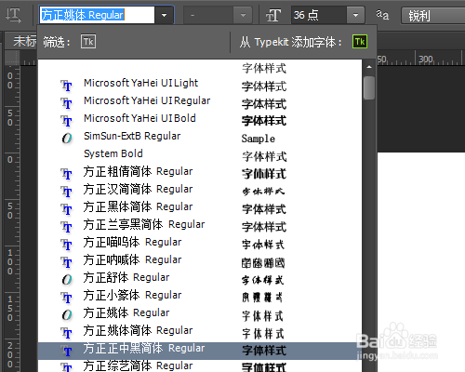Click TrueType icon beside 方正综艺简体

pos(67,367)
